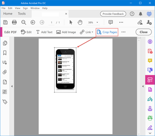Screen dimensions: 155x136
Task: Open the main toolbar more options ellipsis
Action: tap(121, 22)
